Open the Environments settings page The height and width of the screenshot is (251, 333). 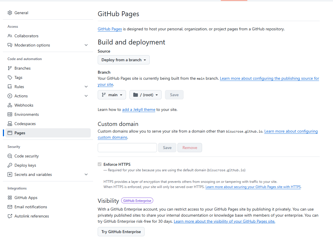[x=27, y=114]
